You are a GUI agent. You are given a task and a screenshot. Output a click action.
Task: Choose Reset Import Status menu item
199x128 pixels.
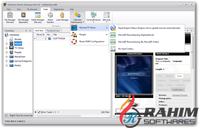[x=147, y=28]
